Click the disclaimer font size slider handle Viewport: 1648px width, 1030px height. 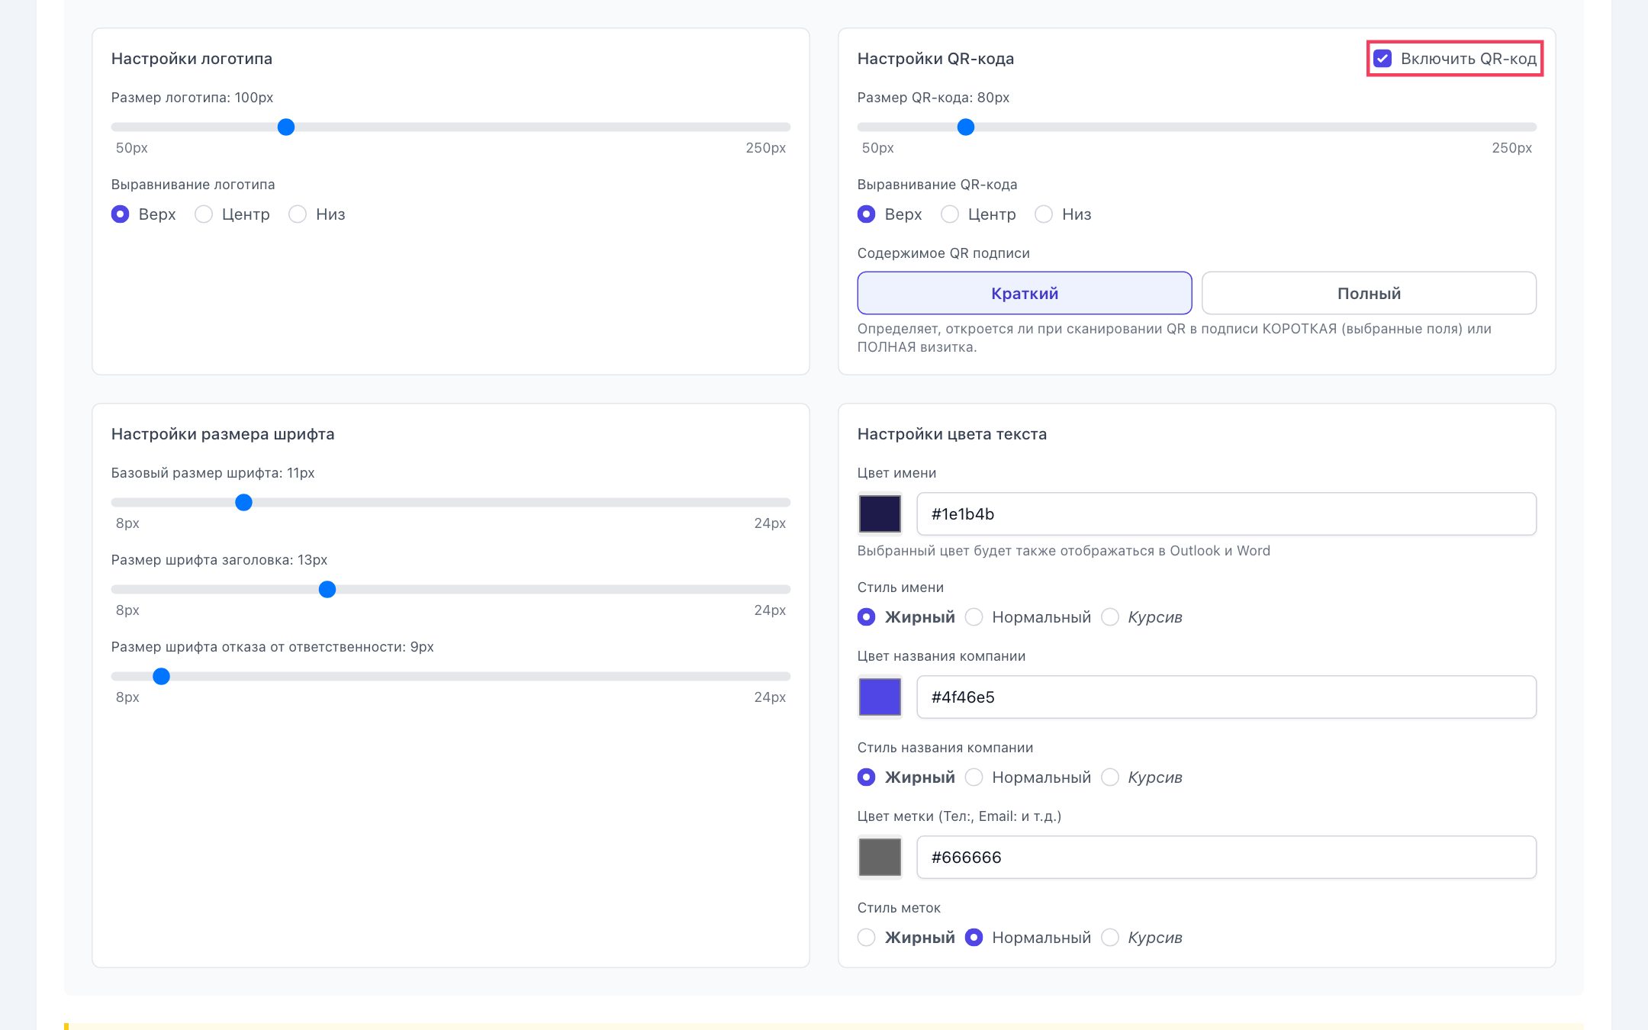161,677
